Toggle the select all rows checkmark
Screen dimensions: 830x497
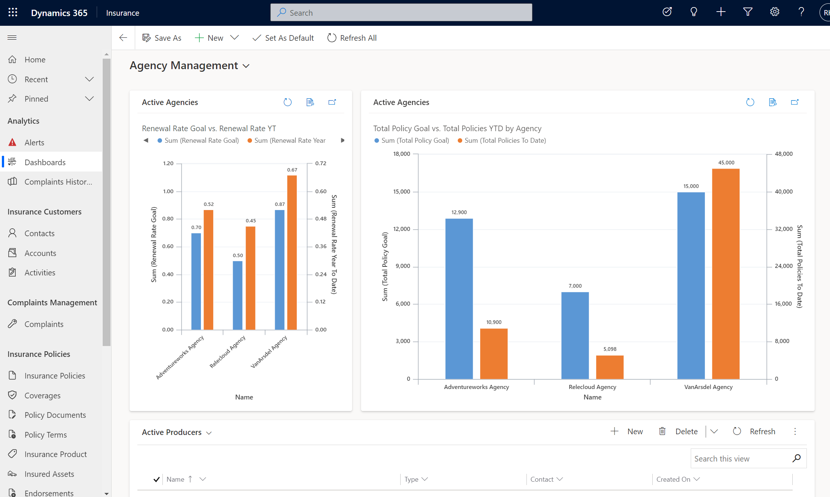tap(156, 479)
